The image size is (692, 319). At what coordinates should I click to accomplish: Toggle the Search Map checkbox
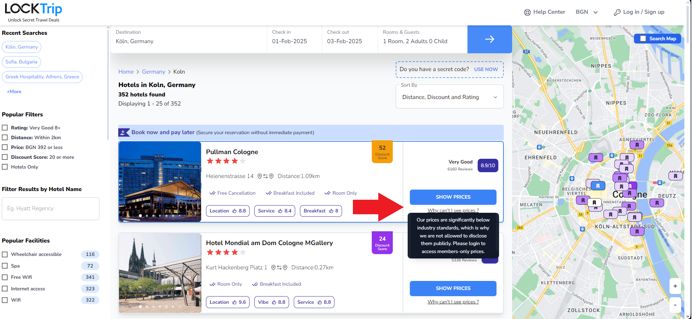tap(643, 38)
